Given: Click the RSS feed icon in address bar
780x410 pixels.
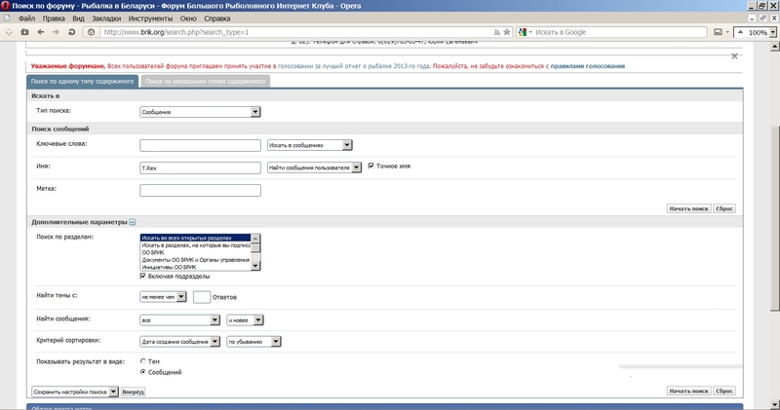Looking at the screenshot, I should [497, 32].
